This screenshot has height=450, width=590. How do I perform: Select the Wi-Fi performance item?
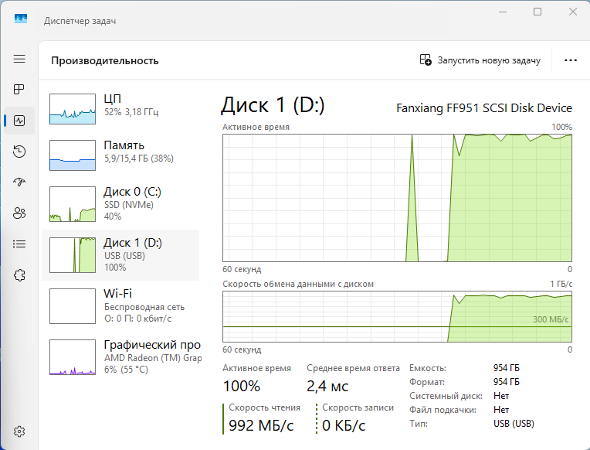point(120,305)
